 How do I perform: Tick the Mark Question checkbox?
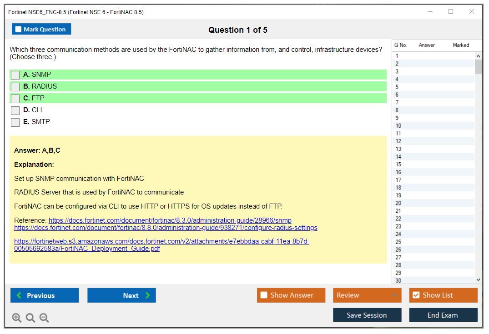[x=19, y=30]
